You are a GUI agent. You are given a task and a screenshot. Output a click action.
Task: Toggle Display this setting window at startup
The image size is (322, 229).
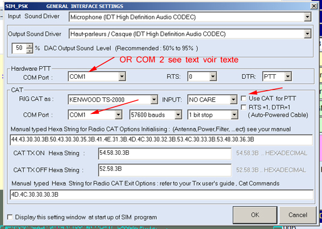[10, 217]
